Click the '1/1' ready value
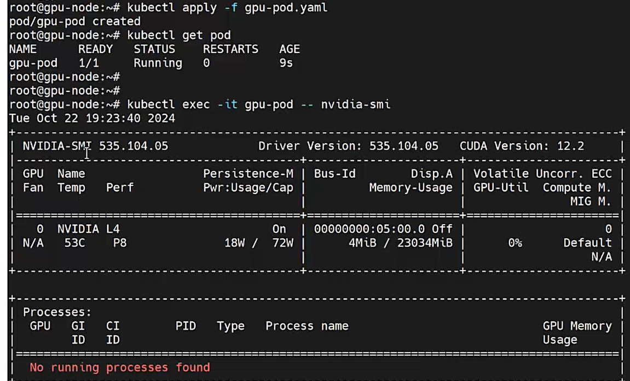Image resolution: width=630 pixels, height=381 pixels. pyautogui.click(x=88, y=63)
